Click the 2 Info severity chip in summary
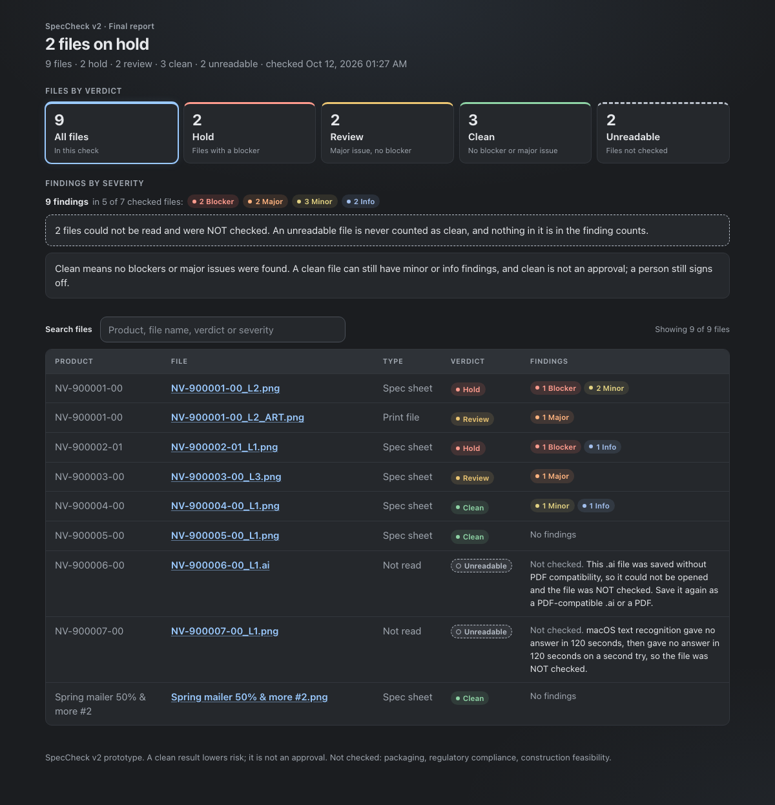 (x=360, y=202)
